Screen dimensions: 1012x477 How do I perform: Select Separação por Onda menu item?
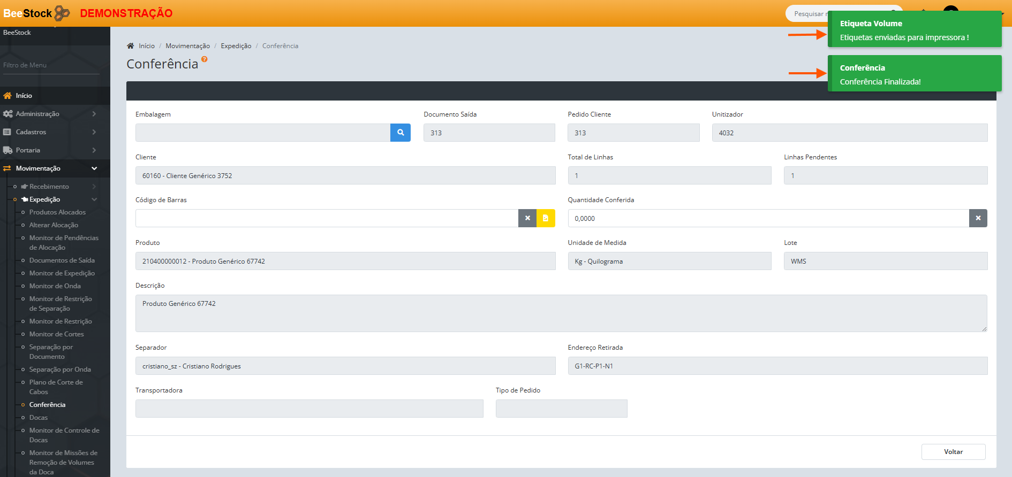coord(60,370)
